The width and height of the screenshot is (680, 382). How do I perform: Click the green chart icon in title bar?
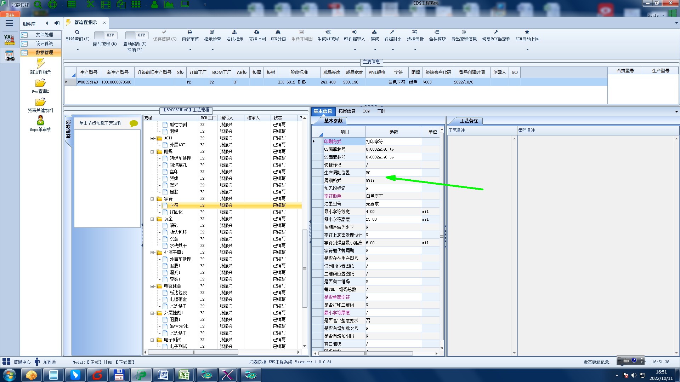[169, 5]
